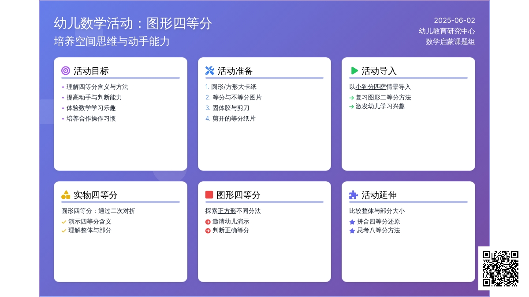Click the heading 活动导入

[x=379, y=71]
